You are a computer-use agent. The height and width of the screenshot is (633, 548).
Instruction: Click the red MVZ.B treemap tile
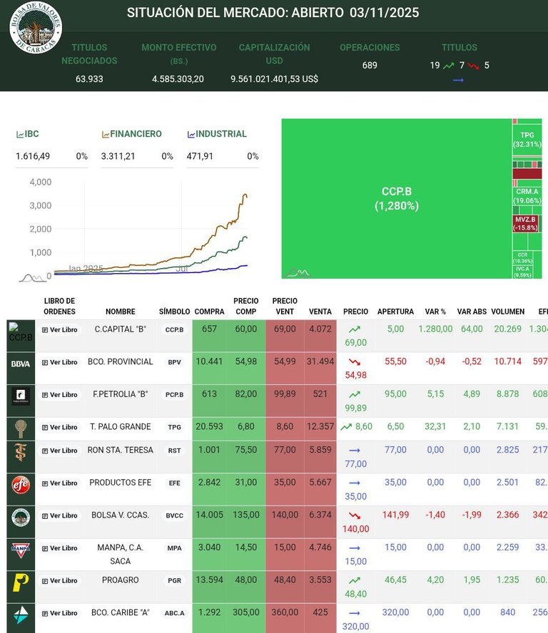(x=525, y=223)
